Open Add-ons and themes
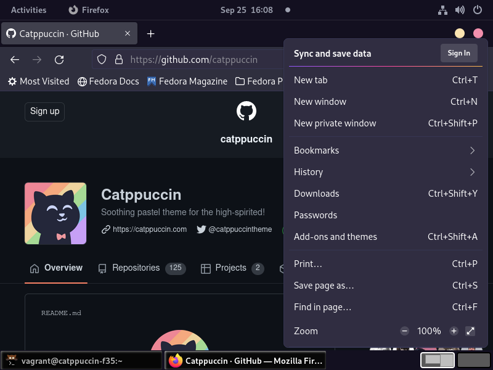The image size is (493, 370). pos(386,237)
